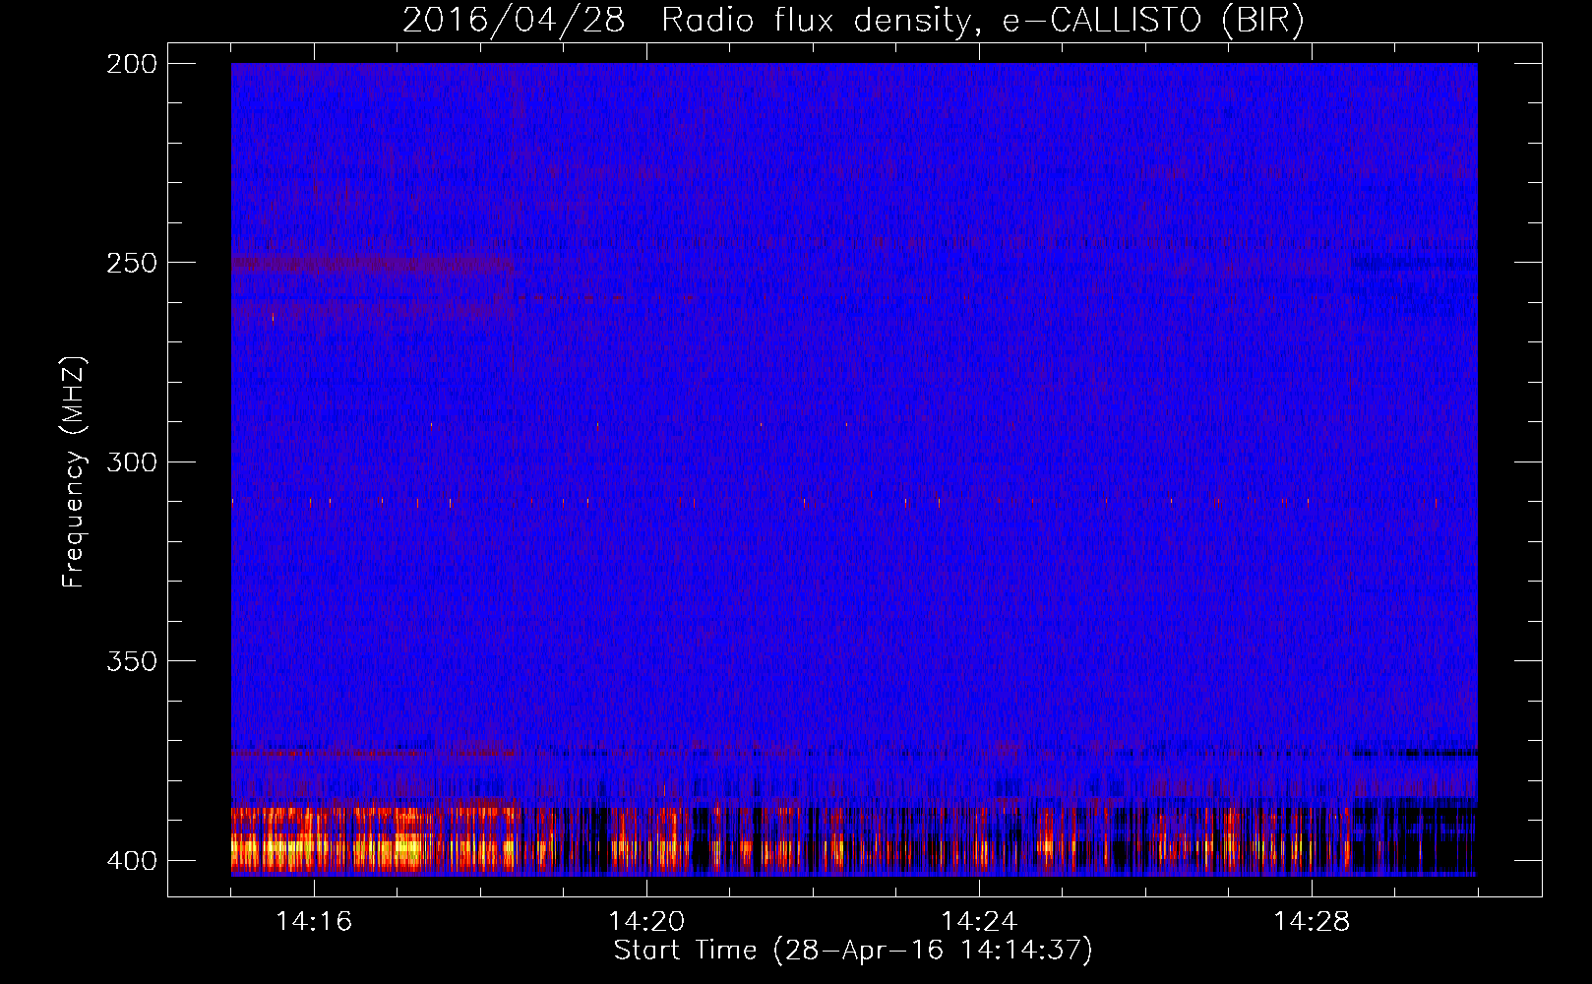Screen dimensions: 1592x984
Task: Click the 200 frequency tick label
Action: coord(132,64)
